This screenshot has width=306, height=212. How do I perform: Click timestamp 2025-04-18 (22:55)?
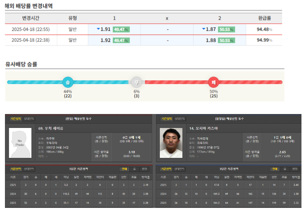[30, 30]
